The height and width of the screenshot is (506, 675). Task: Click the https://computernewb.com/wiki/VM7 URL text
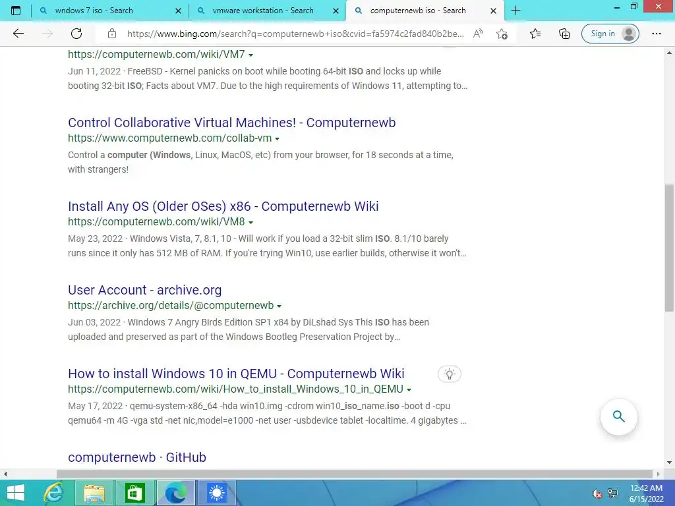pos(156,54)
